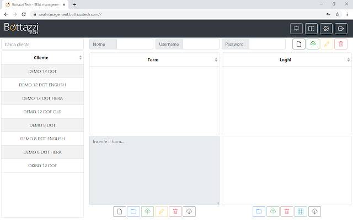Download logo with cloud-down icon

pos(314,211)
